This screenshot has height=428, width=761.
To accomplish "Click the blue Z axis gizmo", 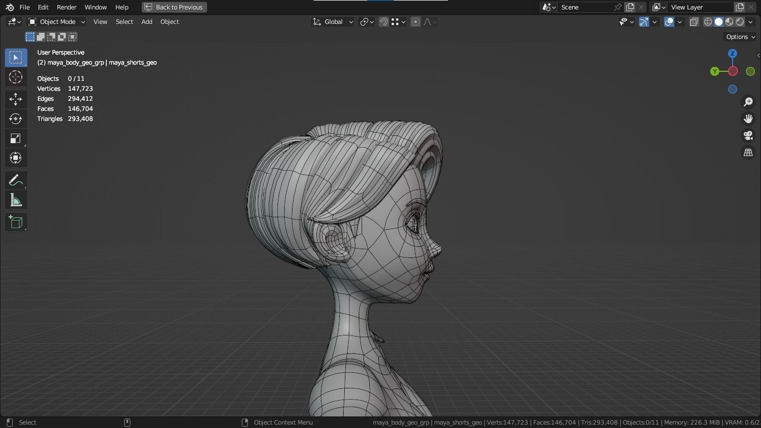I will [733, 53].
